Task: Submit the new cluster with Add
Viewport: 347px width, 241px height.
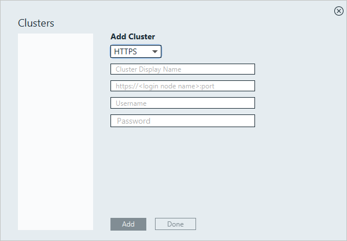Action: 128,224
